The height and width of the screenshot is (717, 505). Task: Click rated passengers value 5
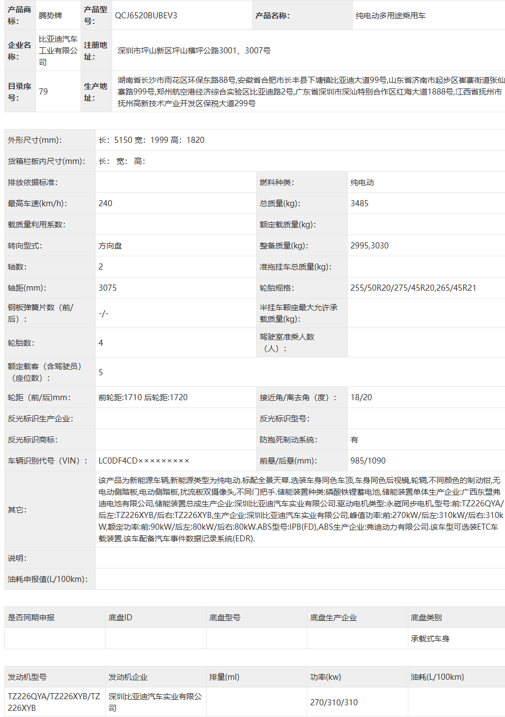point(101,372)
